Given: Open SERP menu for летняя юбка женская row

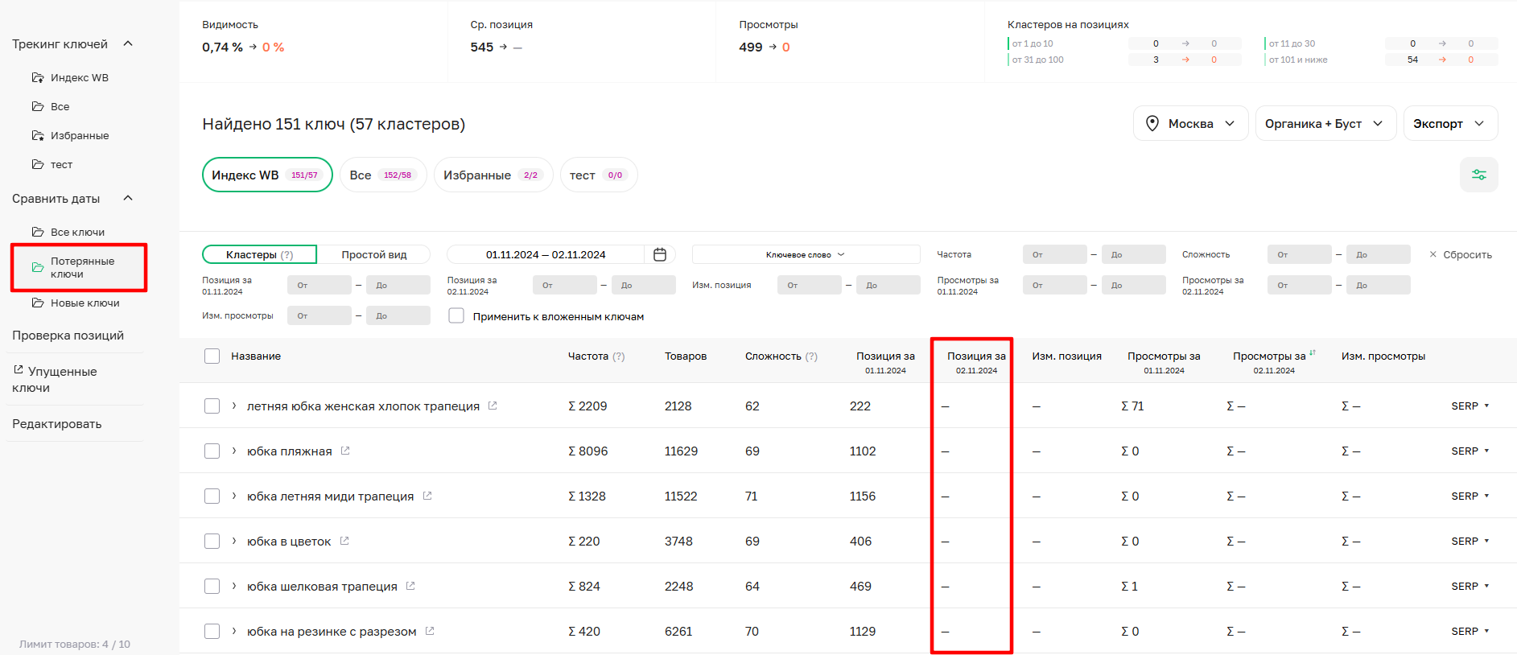Looking at the screenshot, I should click(x=1470, y=406).
